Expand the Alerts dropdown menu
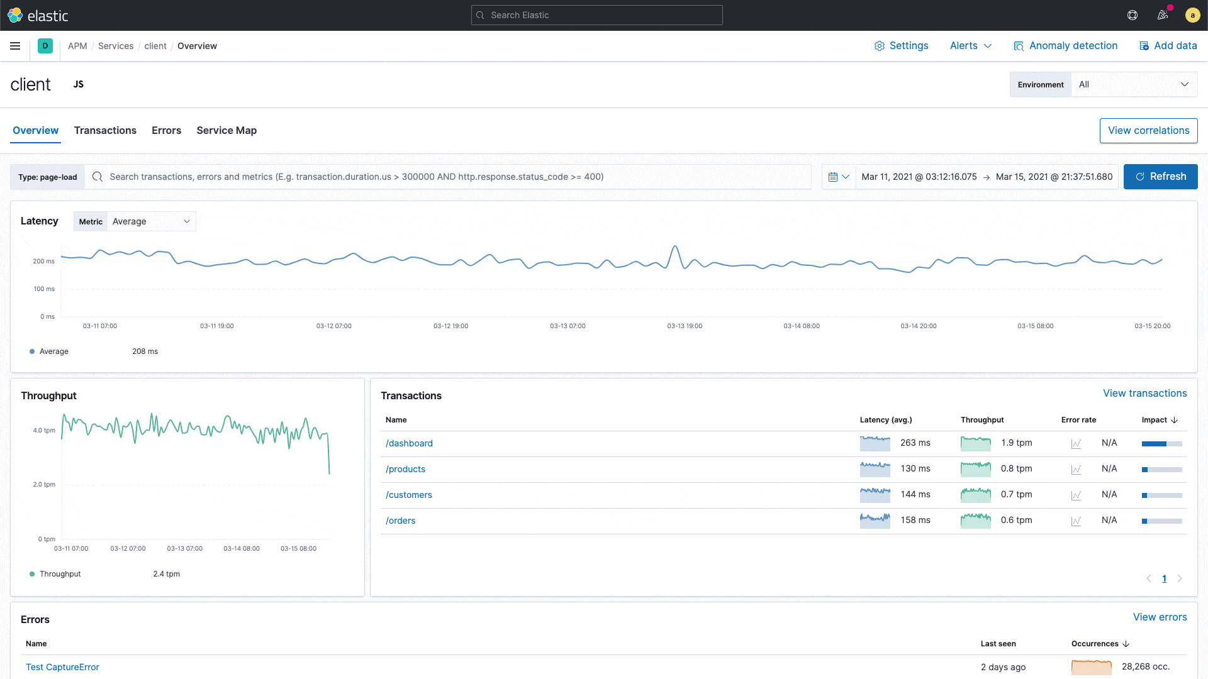The width and height of the screenshot is (1208, 679). (970, 46)
